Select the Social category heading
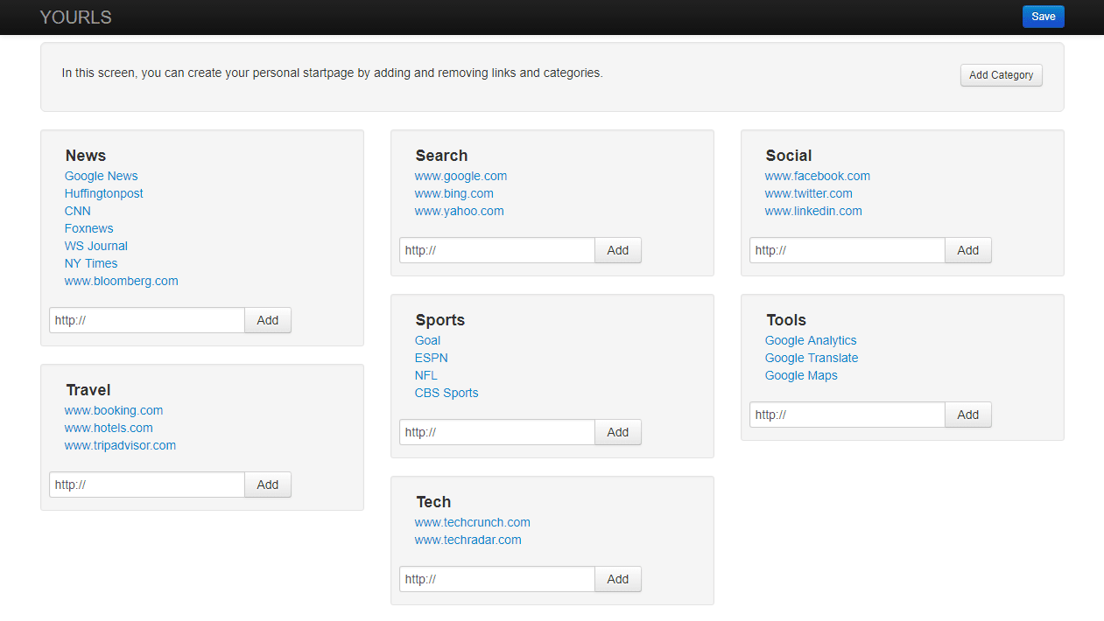The width and height of the screenshot is (1104, 621). click(x=789, y=156)
